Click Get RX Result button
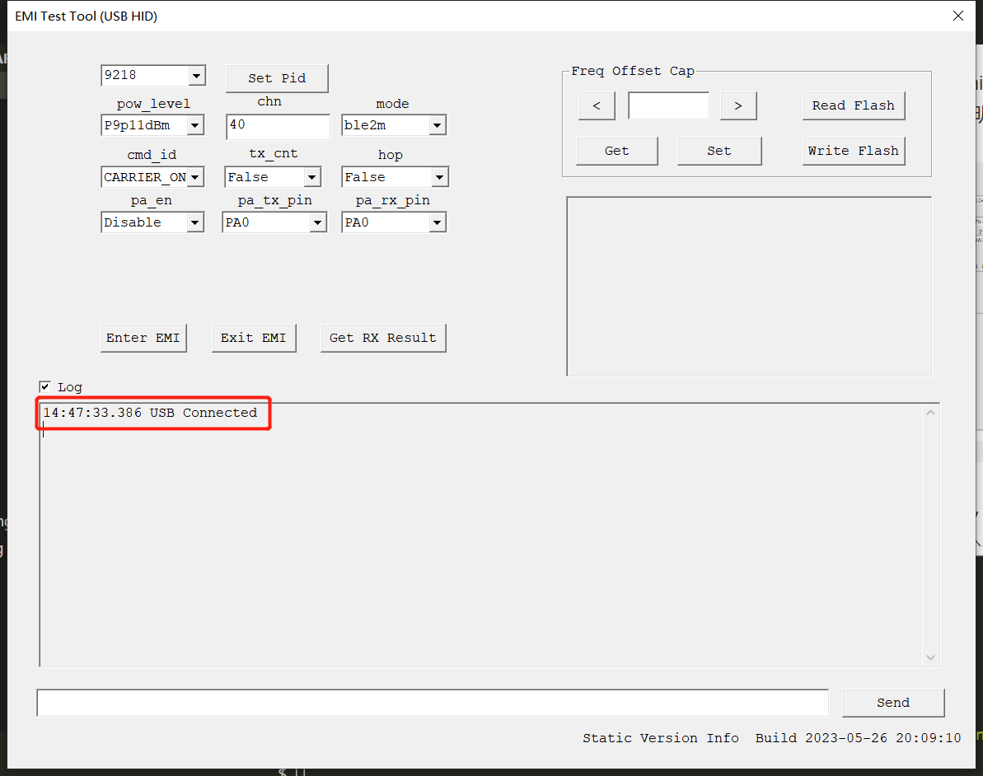 pyautogui.click(x=383, y=338)
